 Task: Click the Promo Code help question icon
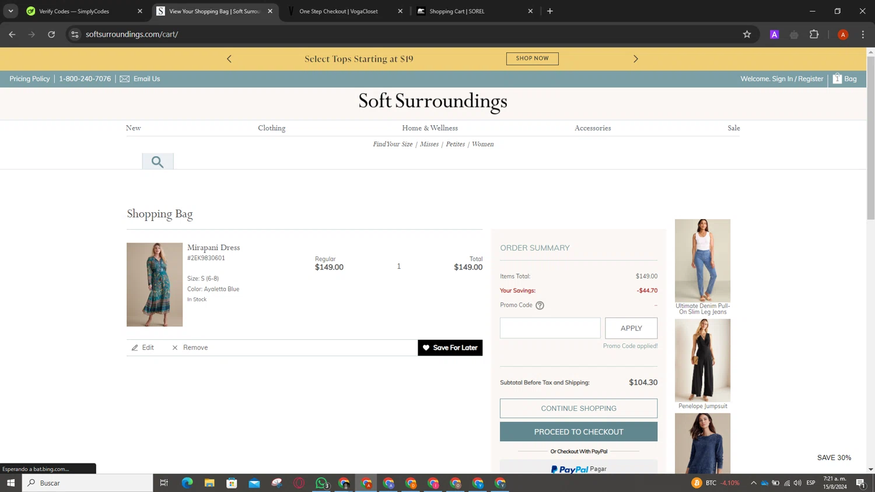click(x=540, y=305)
